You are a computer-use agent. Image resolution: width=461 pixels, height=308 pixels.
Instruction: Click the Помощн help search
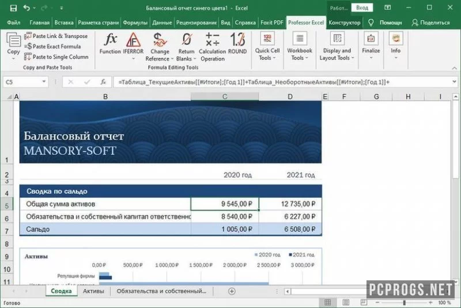(x=391, y=22)
